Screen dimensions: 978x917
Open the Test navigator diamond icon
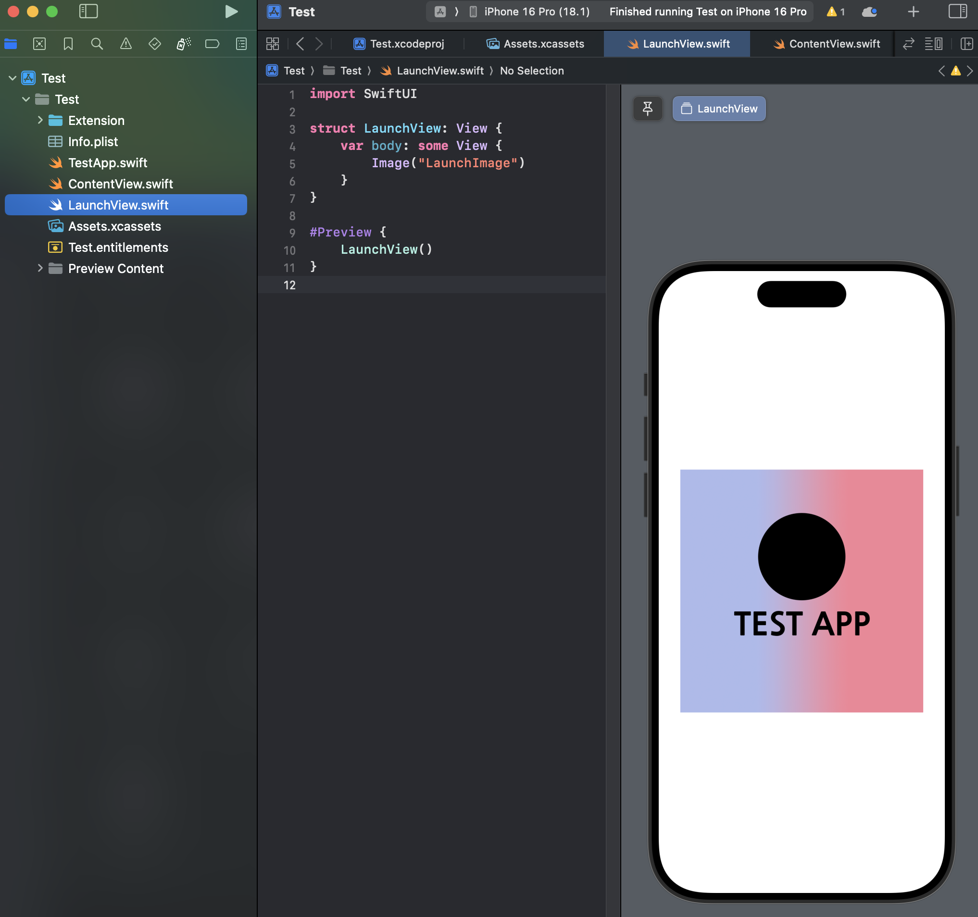tap(154, 44)
